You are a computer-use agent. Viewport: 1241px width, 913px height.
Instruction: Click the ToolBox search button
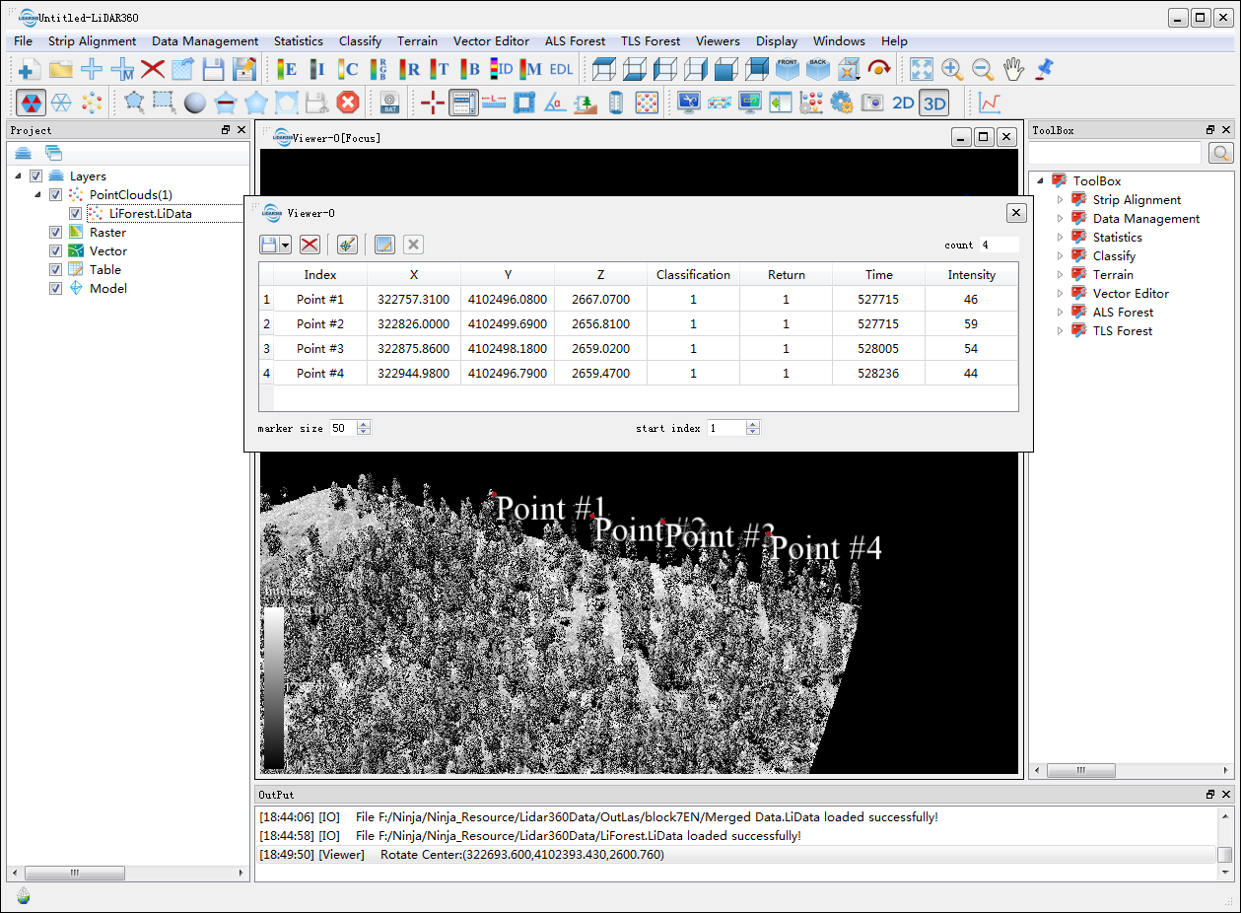[x=1220, y=153]
